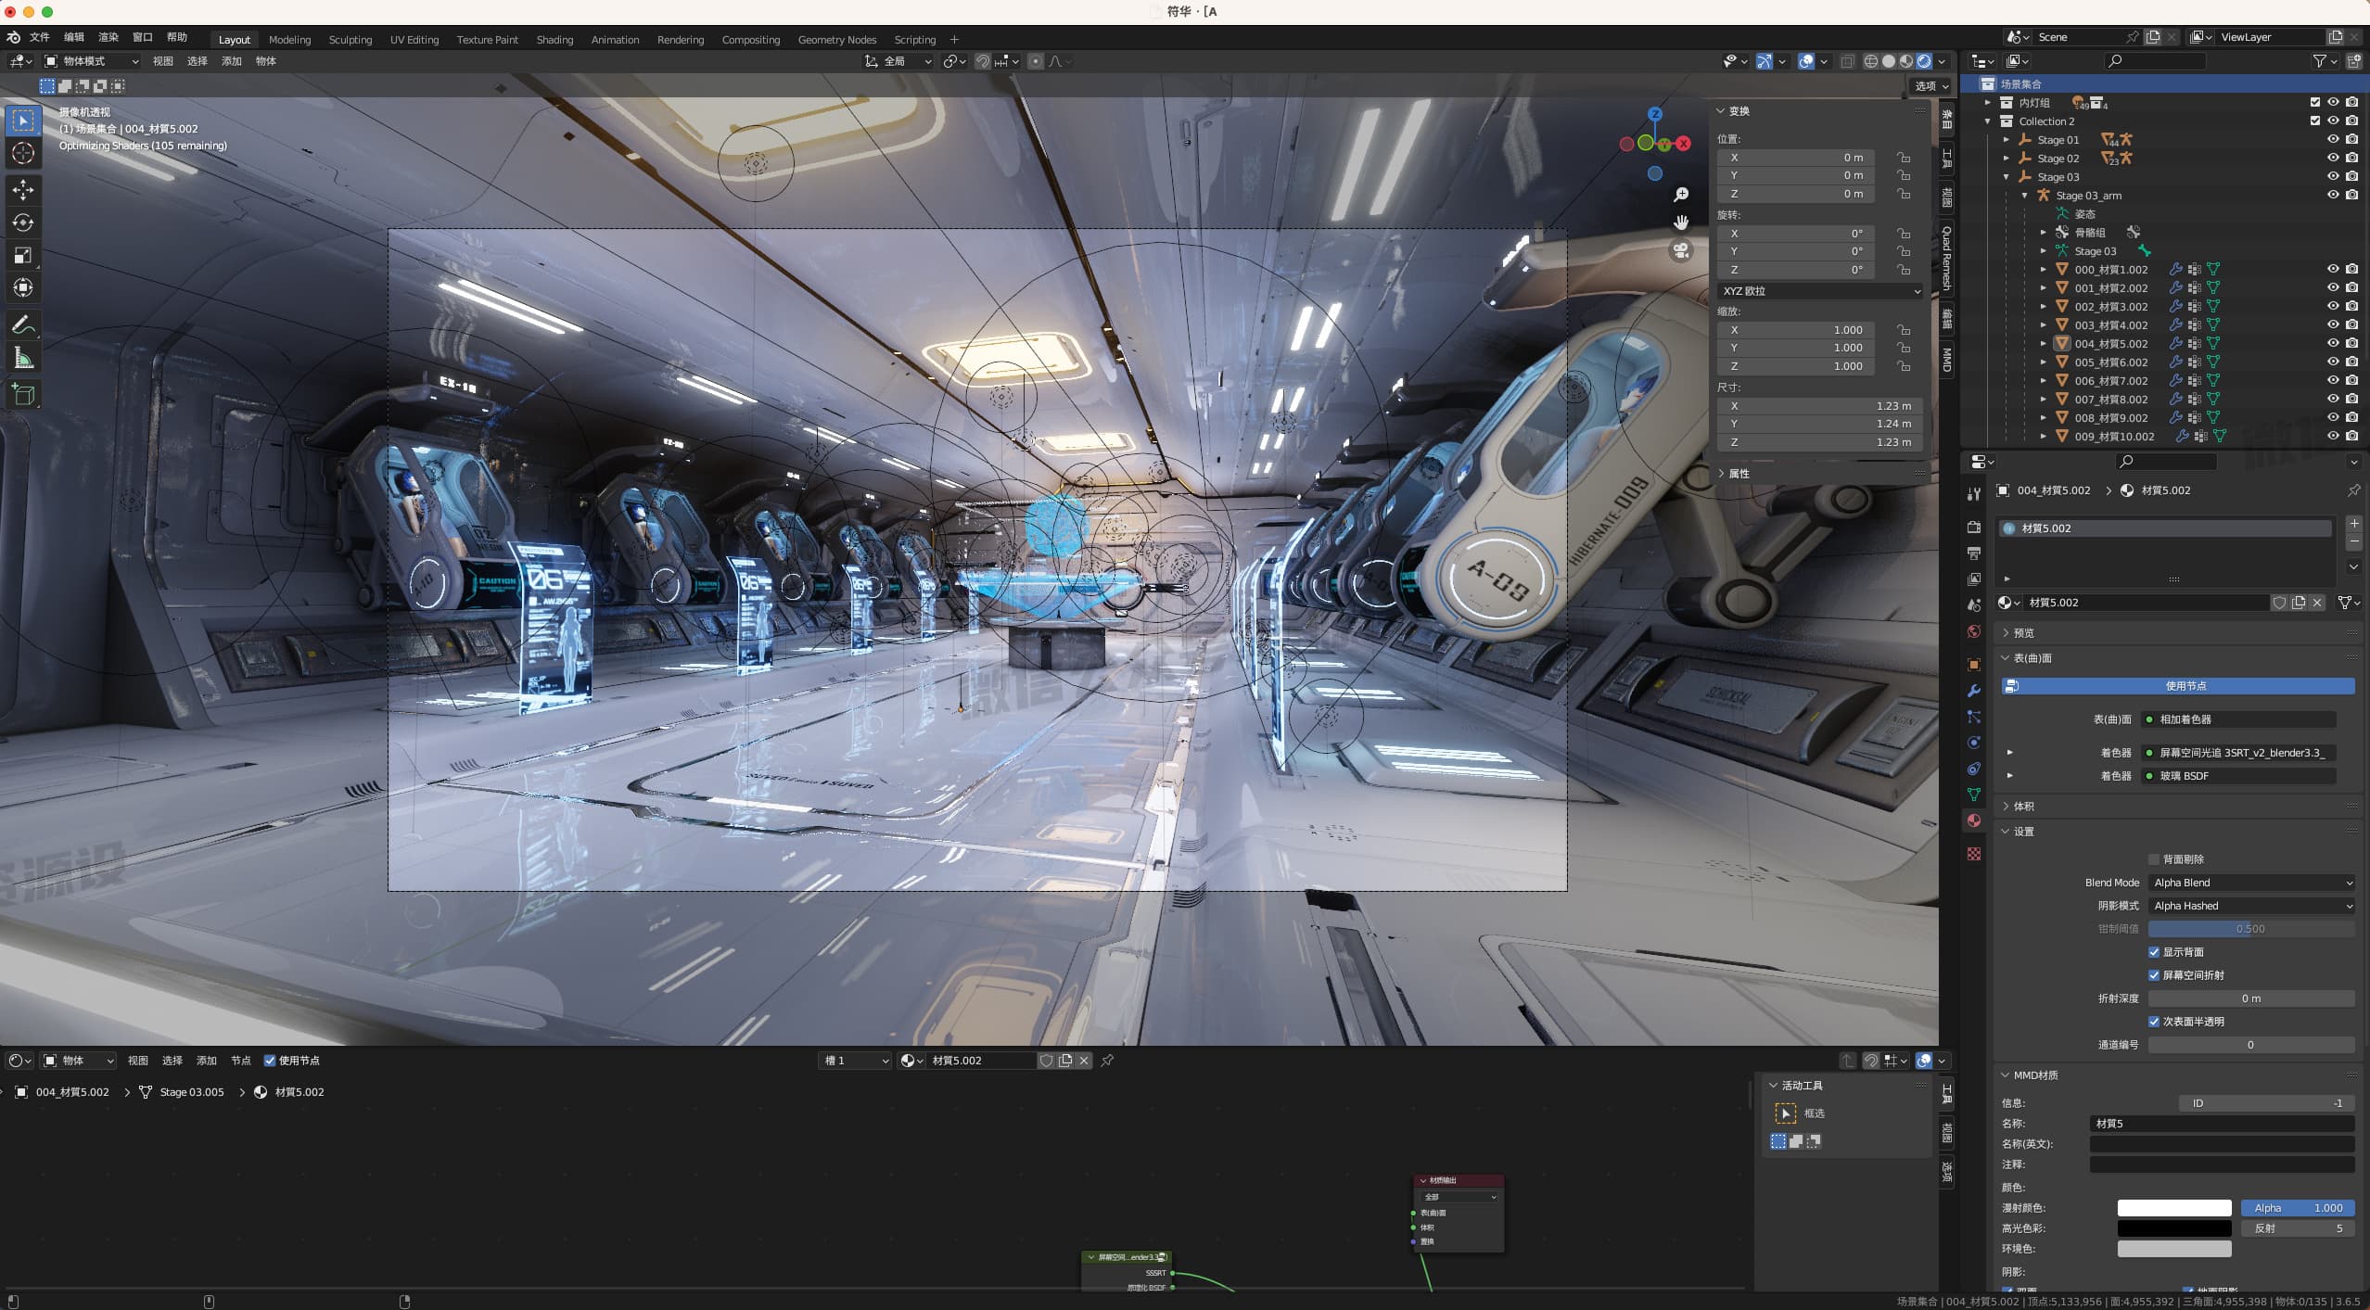Open transform orientation 全局 dropdown
The width and height of the screenshot is (2370, 1310).
tap(898, 61)
